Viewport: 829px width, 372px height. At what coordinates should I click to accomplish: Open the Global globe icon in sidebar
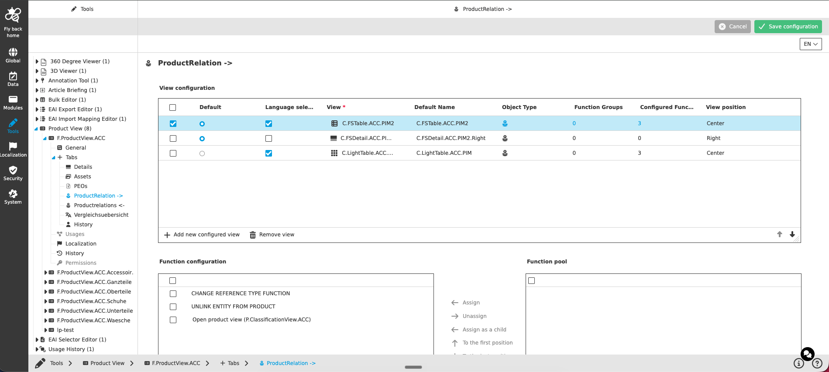tap(13, 52)
